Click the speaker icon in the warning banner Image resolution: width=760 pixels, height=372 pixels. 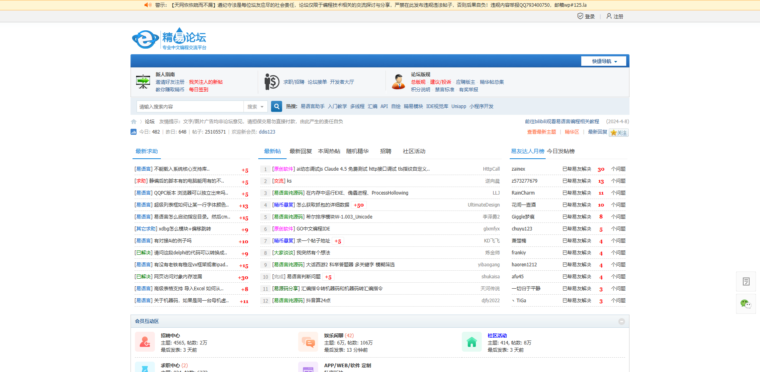click(x=148, y=5)
